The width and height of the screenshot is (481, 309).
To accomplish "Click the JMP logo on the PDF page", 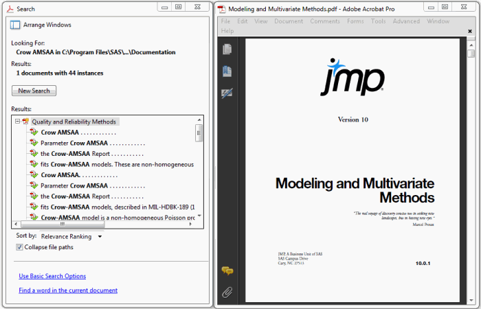I will [x=352, y=77].
